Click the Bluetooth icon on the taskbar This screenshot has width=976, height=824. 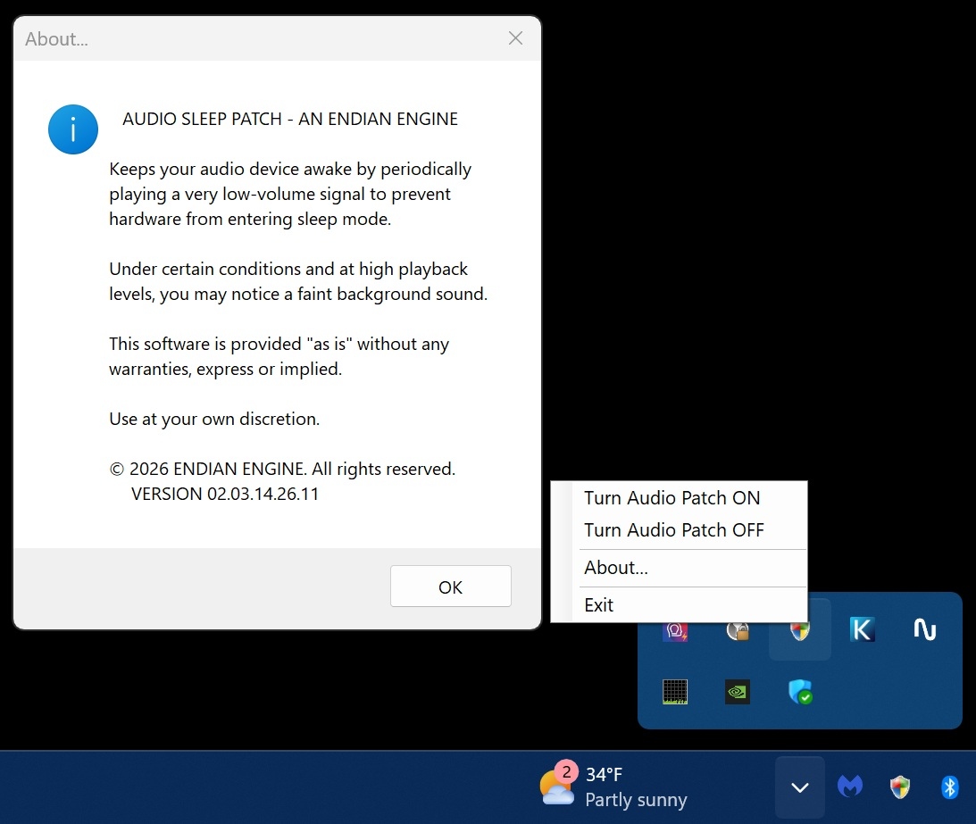pyautogui.click(x=949, y=787)
